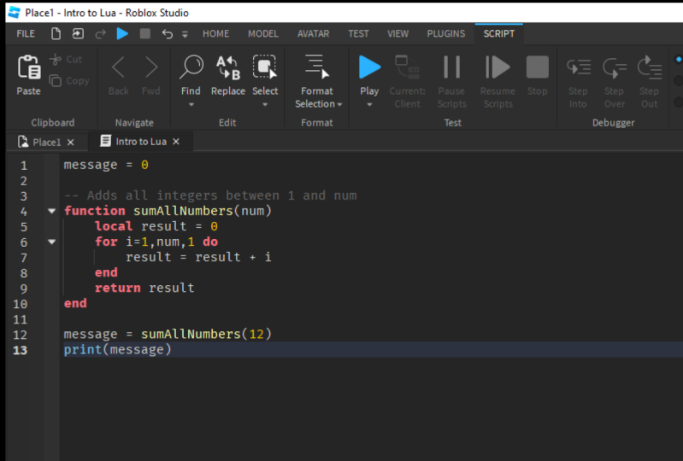Close the Intro to Lua script tab
The width and height of the screenshot is (683, 461).
coord(176,142)
